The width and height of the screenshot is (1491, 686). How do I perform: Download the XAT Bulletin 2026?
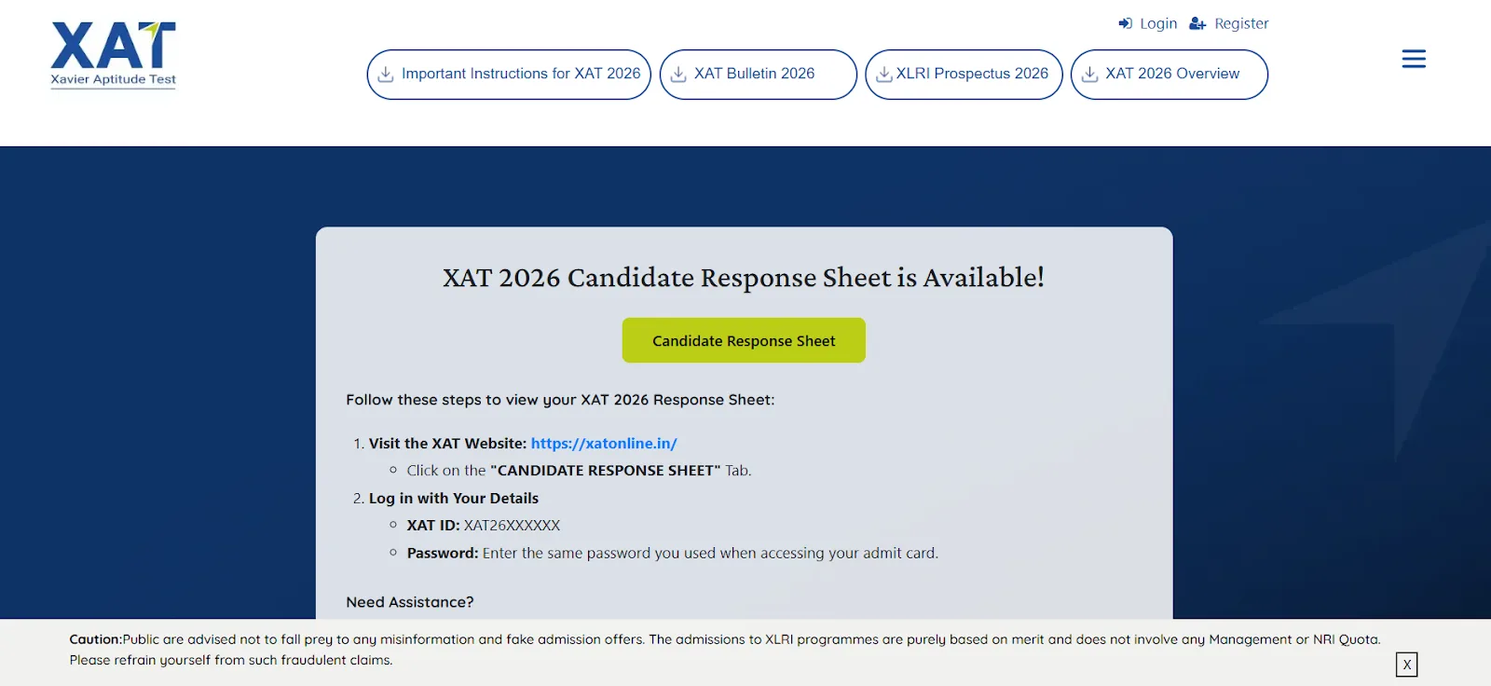click(x=758, y=74)
